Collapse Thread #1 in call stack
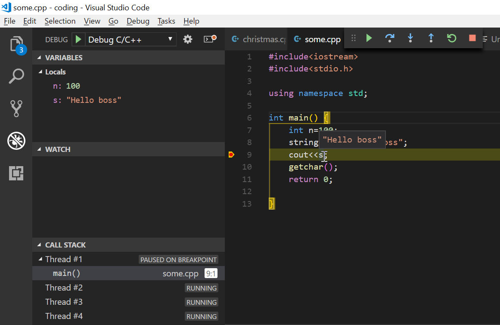Viewport: 500px width, 325px height. [40, 260]
